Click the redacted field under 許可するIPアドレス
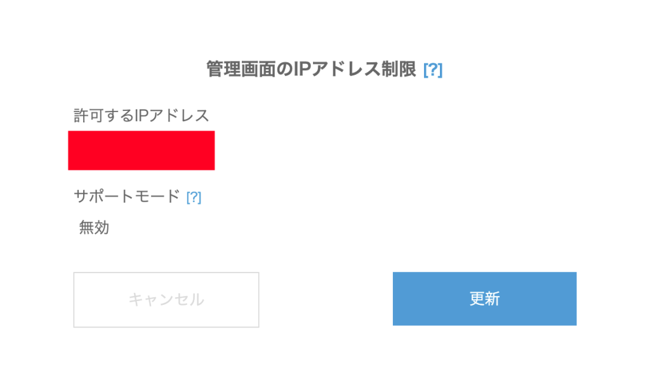 [141, 150]
